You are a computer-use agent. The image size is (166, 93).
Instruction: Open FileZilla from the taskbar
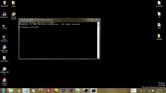(49, 91)
